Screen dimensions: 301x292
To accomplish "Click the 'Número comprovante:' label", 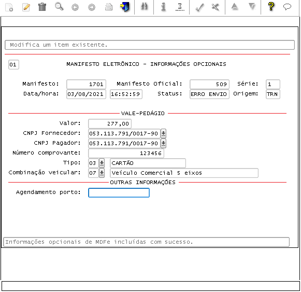I will tap(47, 153).
